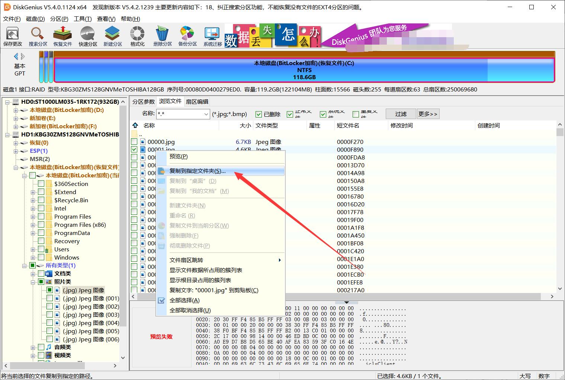The height and width of the screenshot is (380, 565).
Task: Choose 复制到指定文件夹(S)... from context menu
Action: 221,171
